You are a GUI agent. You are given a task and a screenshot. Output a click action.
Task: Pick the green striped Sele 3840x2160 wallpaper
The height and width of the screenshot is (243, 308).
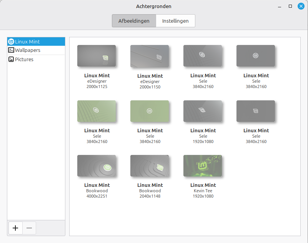point(97,111)
